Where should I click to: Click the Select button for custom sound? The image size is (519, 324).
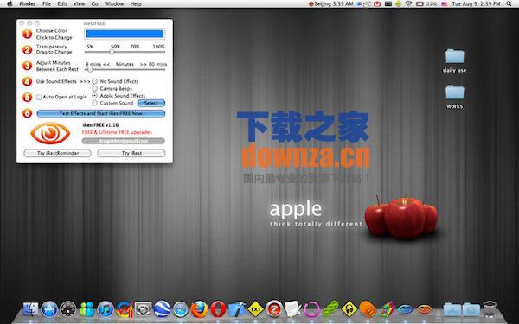(151, 103)
